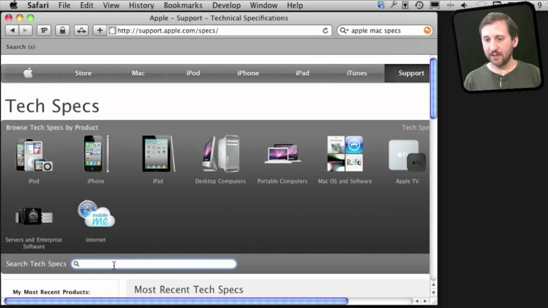
Task: Go to the Store navigation tab
Action: (83, 73)
